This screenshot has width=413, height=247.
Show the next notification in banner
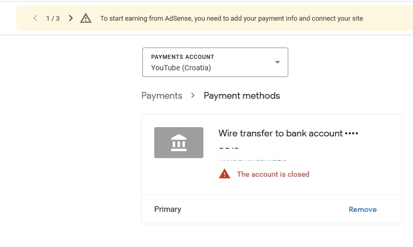click(x=71, y=19)
